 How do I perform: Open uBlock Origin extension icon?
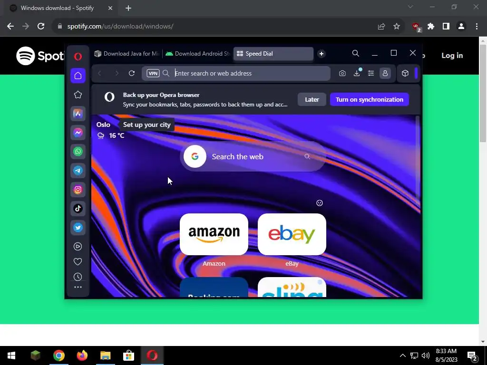pos(416,27)
